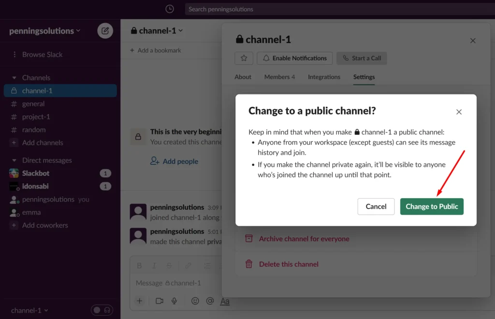This screenshot has width=495, height=319.
Task: Click Start a Call button
Action: [x=362, y=58]
